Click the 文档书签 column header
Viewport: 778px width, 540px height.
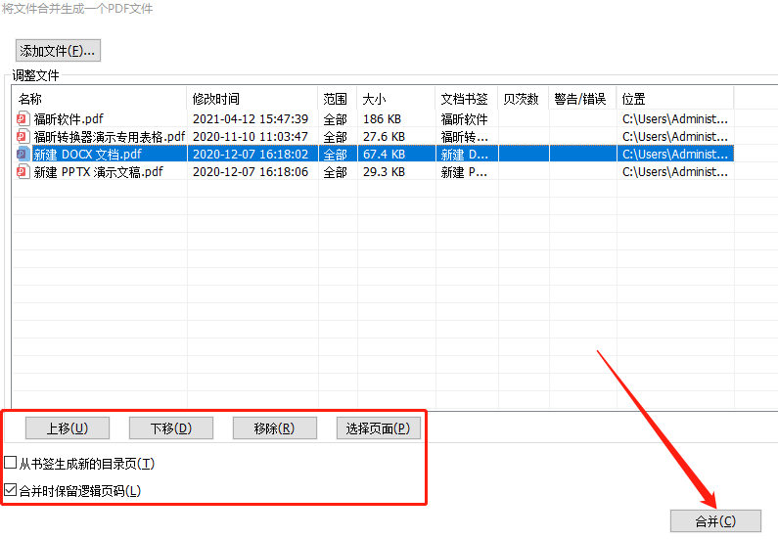467,99
